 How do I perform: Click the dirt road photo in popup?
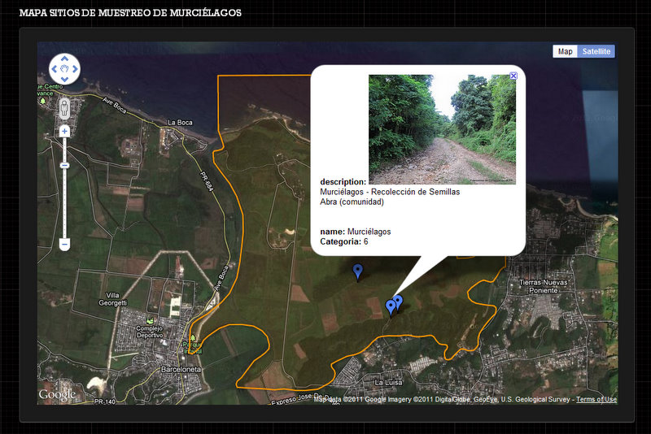click(x=442, y=129)
